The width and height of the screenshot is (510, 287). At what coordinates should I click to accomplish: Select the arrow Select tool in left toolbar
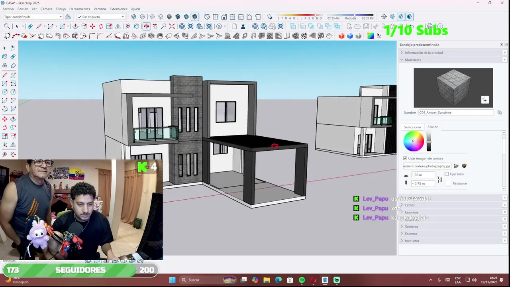(5, 47)
